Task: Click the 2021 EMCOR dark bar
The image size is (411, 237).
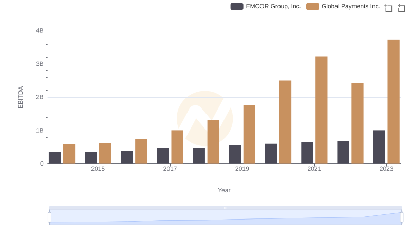Action: tap(307, 153)
